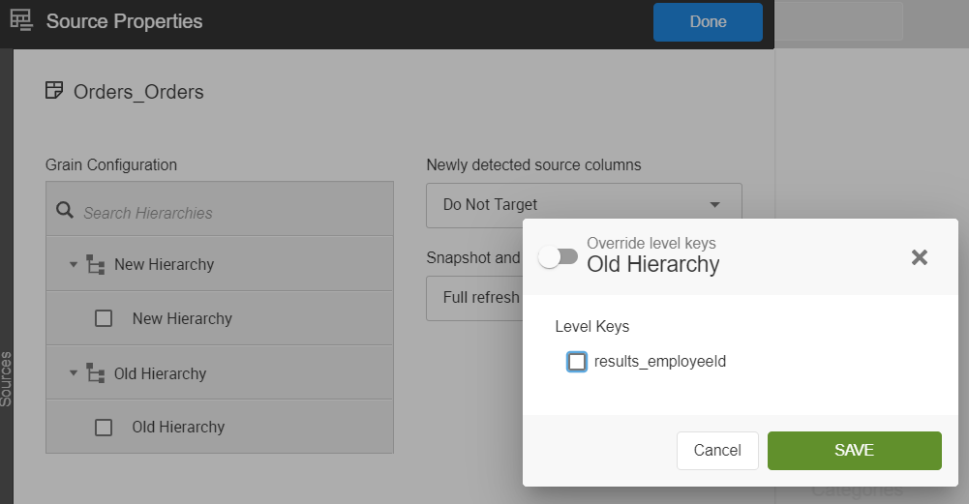Click the Orders_Orders note icon
Image resolution: width=969 pixels, height=504 pixels.
(55, 91)
